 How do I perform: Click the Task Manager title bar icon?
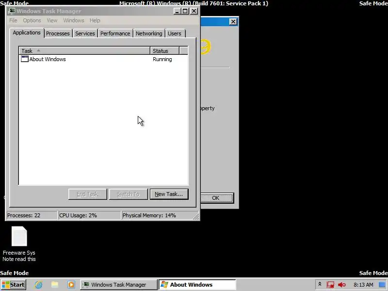pyautogui.click(x=12, y=11)
